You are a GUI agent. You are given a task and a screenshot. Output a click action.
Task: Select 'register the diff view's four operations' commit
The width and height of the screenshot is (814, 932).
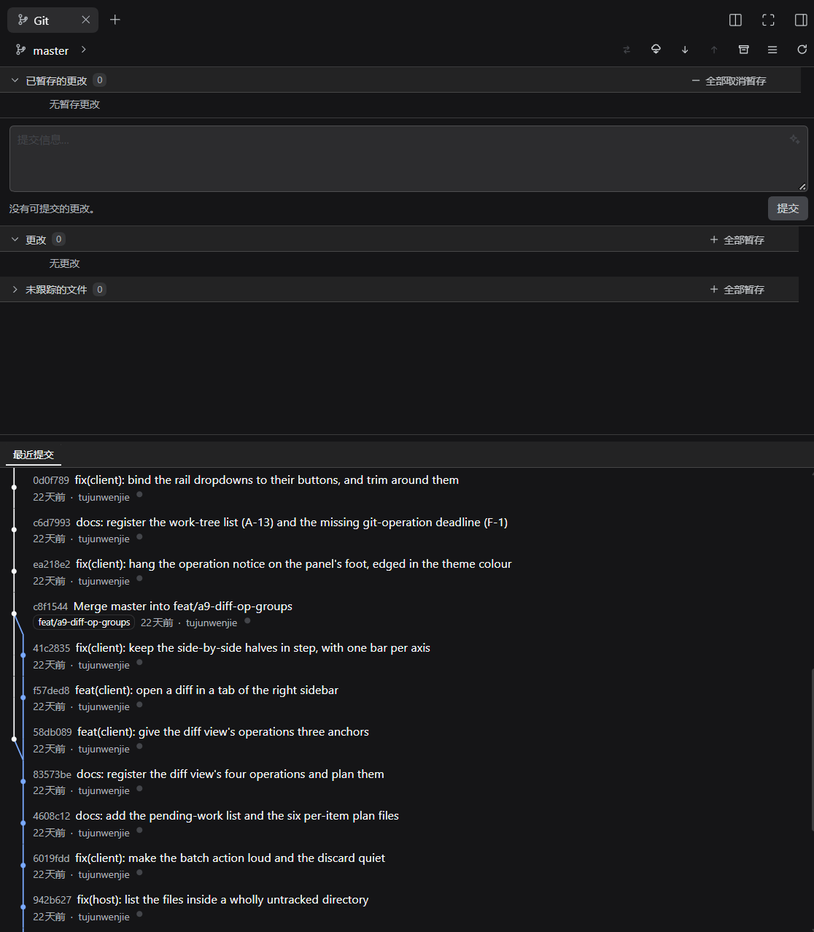pos(230,774)
